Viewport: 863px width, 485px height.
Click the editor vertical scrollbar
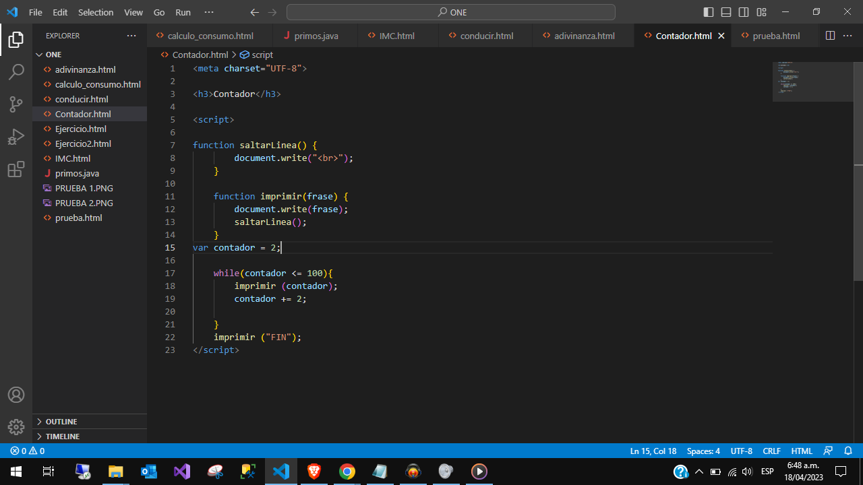858,171
